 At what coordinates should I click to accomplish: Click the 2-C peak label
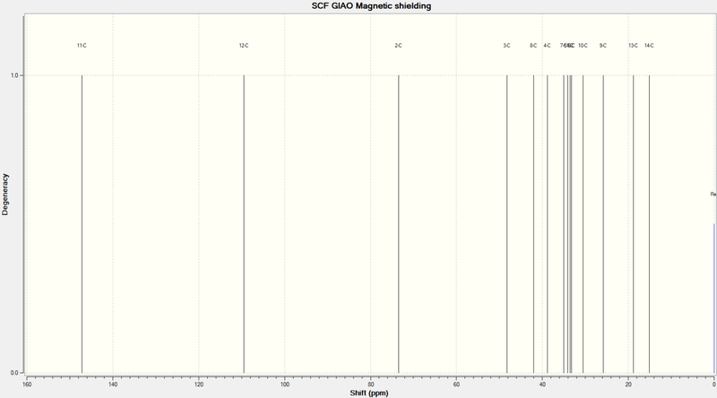(398, 46)
